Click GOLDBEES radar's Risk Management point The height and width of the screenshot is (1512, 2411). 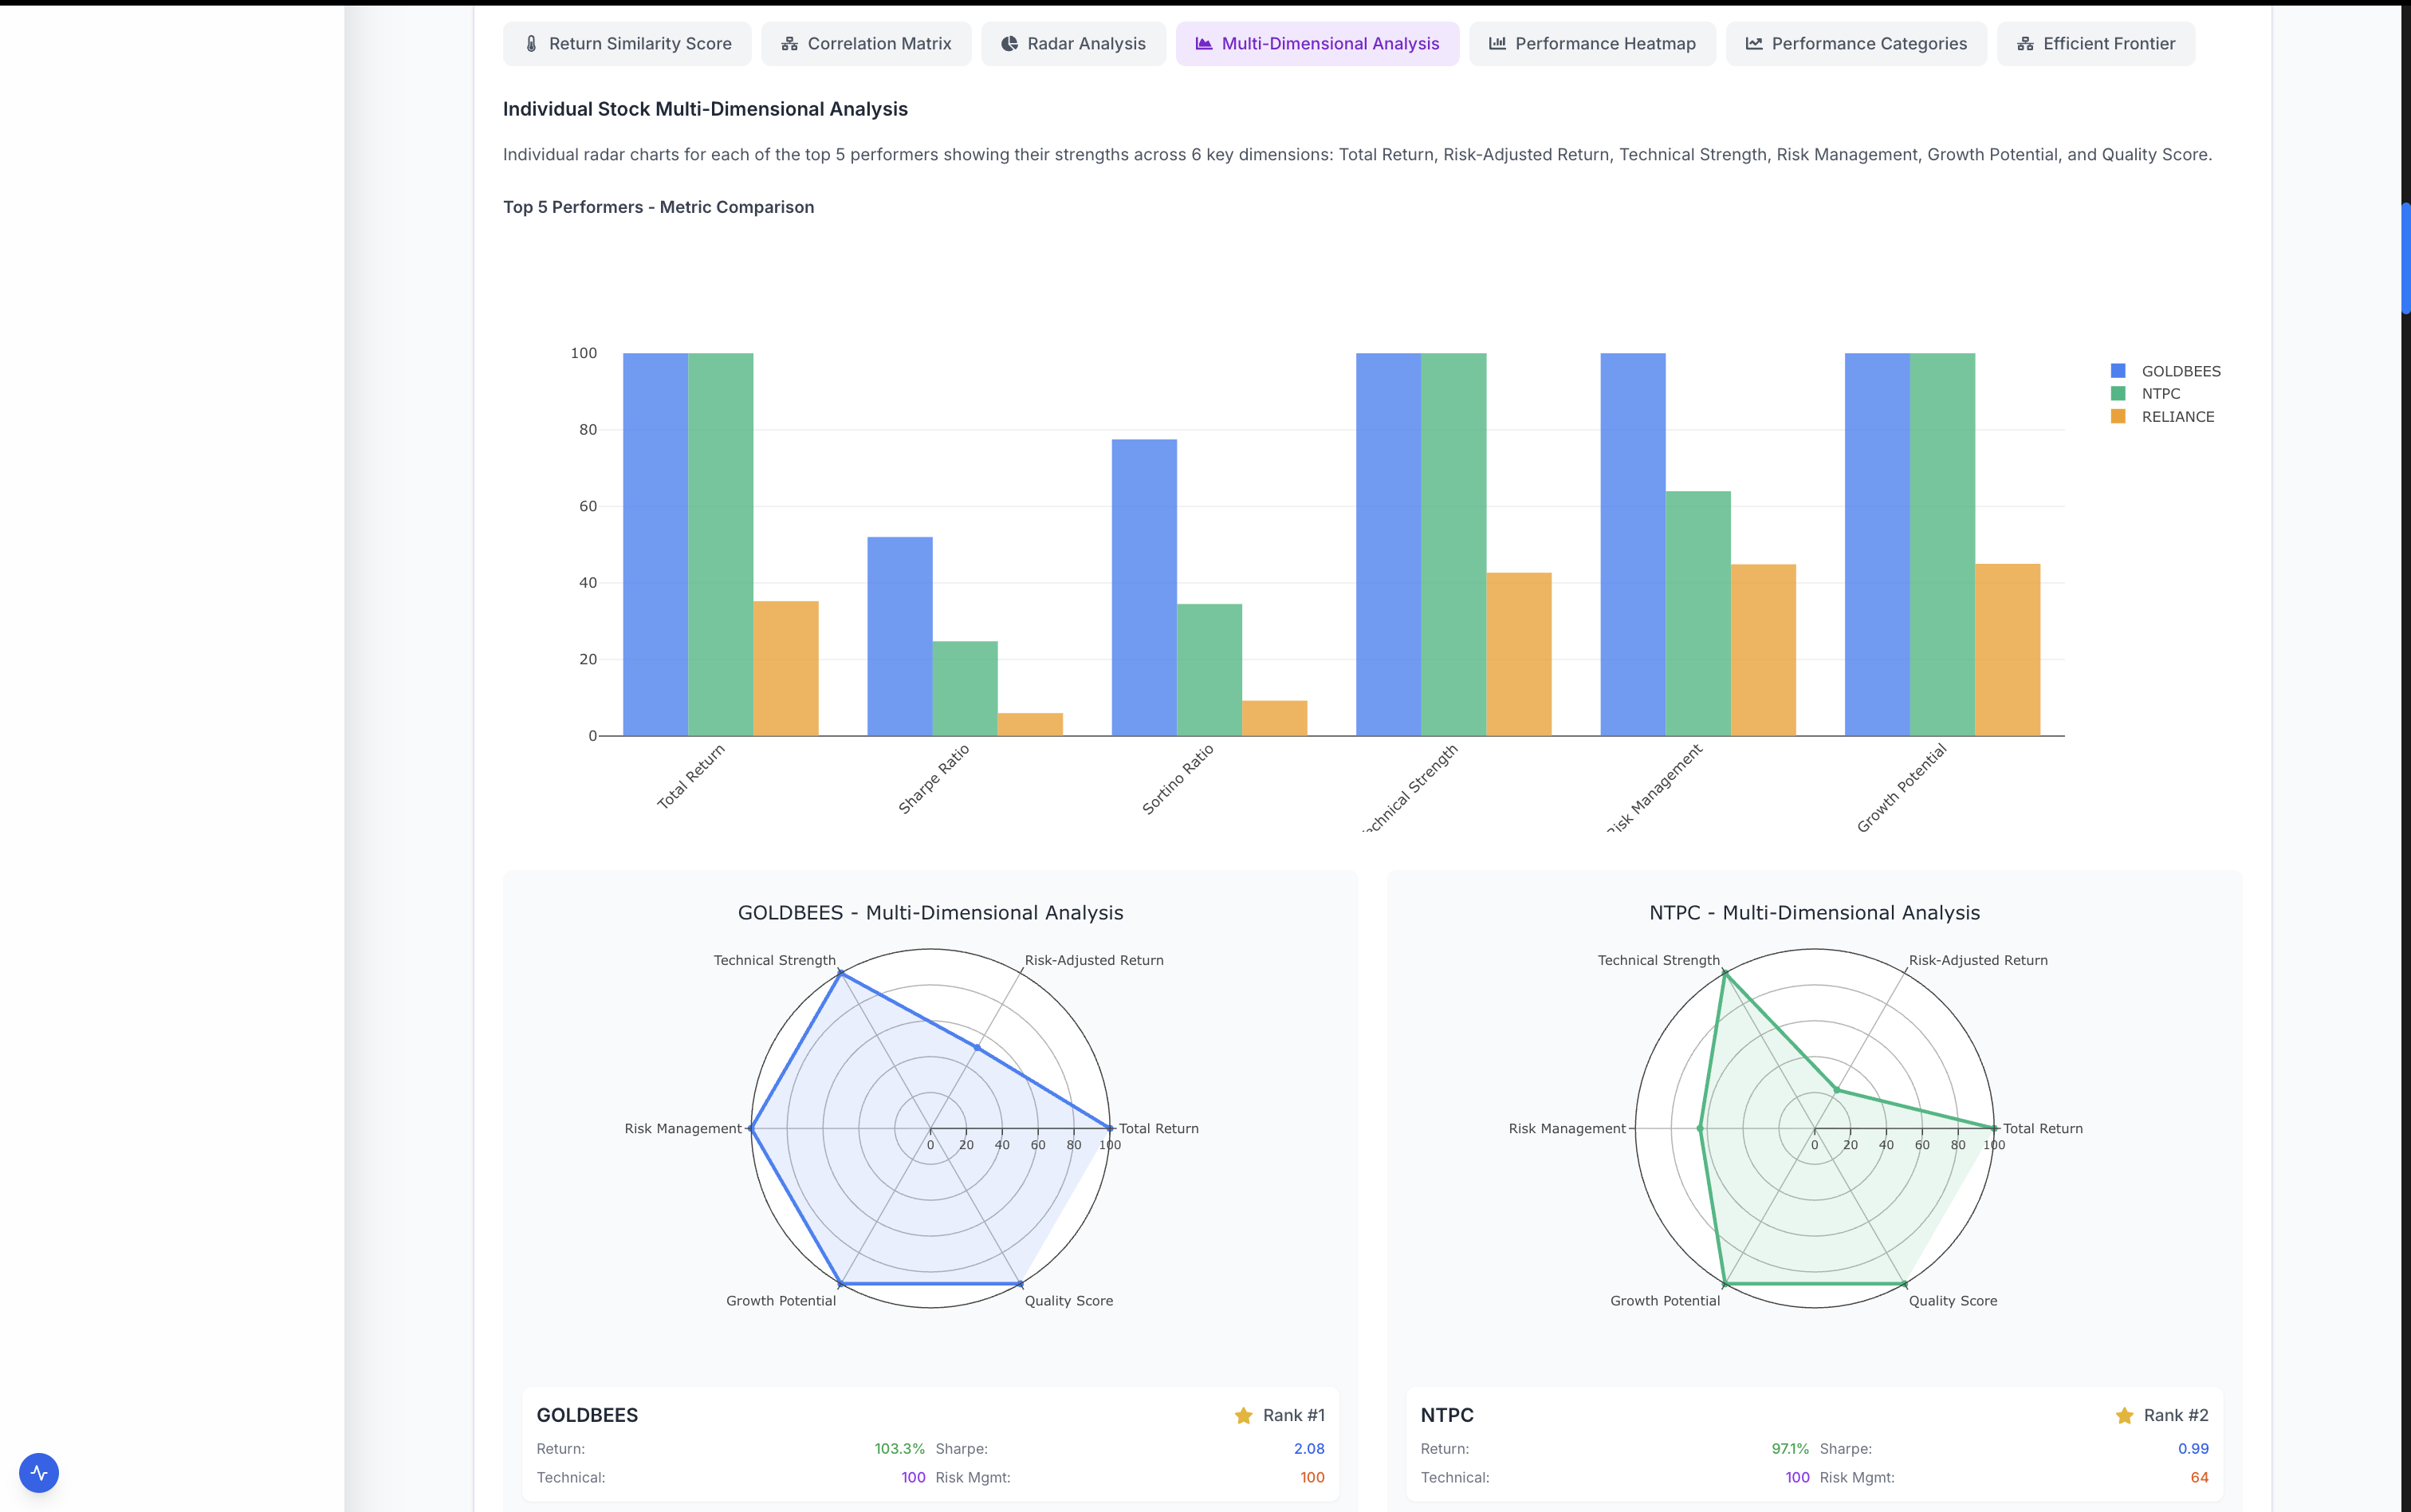coord(752,1128)
